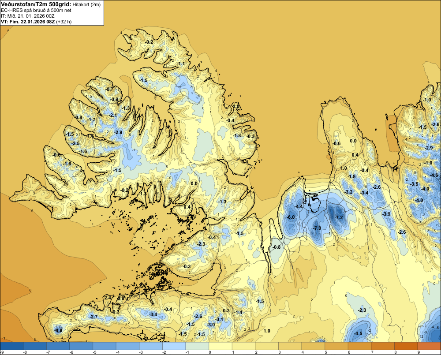The height and width of the screenshot is (355, 441).
Task: Click the -6.0 temperature value on the map
Action: pos(291,217)
